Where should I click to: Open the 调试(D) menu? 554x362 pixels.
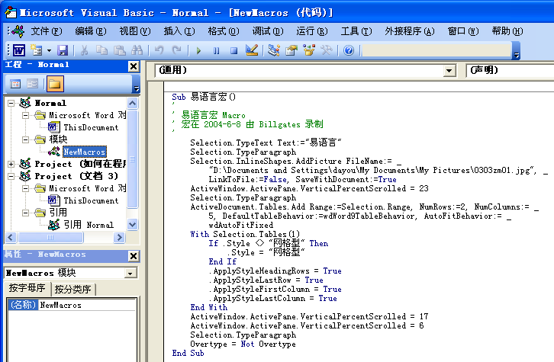pos(267,31)
